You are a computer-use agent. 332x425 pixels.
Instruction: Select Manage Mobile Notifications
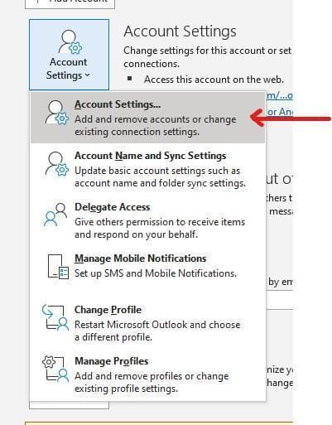tap(147, 266)
